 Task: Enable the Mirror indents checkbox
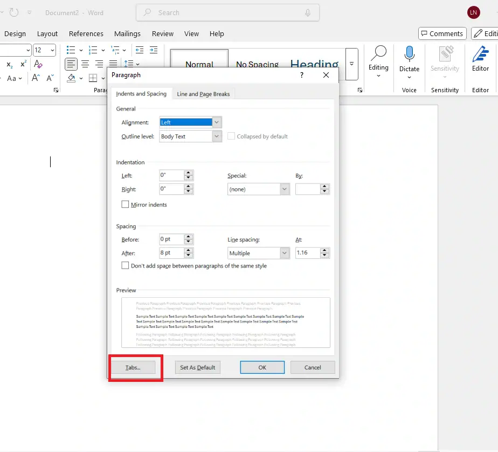coord(126,204)
